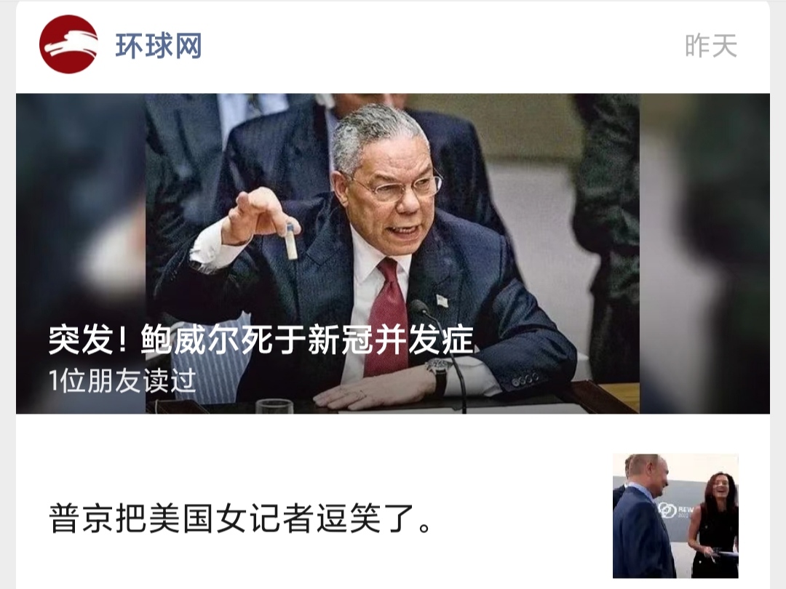Open thumbnail beside the 普京 headline

click(x=675, y=516)
